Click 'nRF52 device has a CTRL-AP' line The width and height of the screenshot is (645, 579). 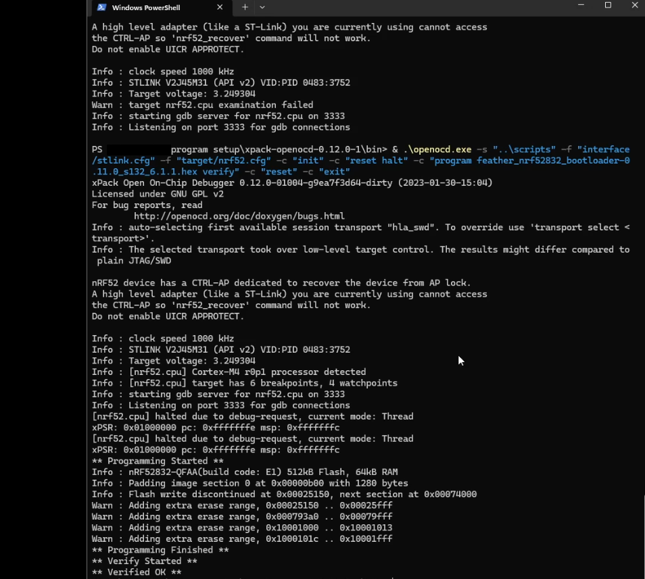(281, 283)
